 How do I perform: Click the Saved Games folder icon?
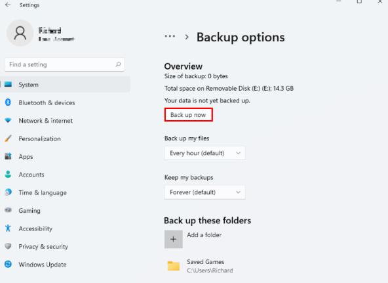(174, 266)
